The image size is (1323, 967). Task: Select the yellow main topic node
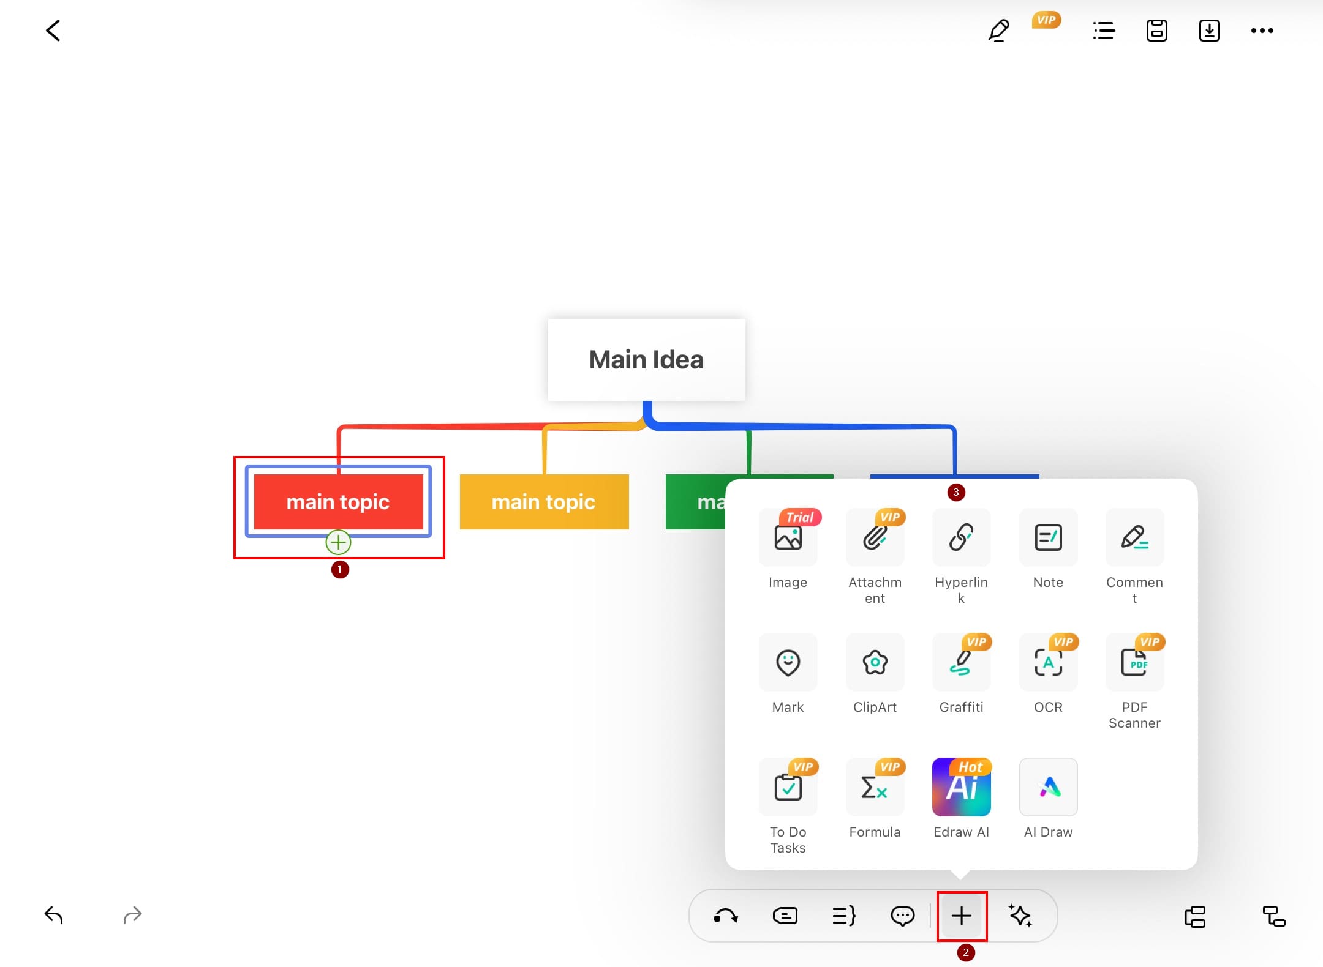pos(544,502)
